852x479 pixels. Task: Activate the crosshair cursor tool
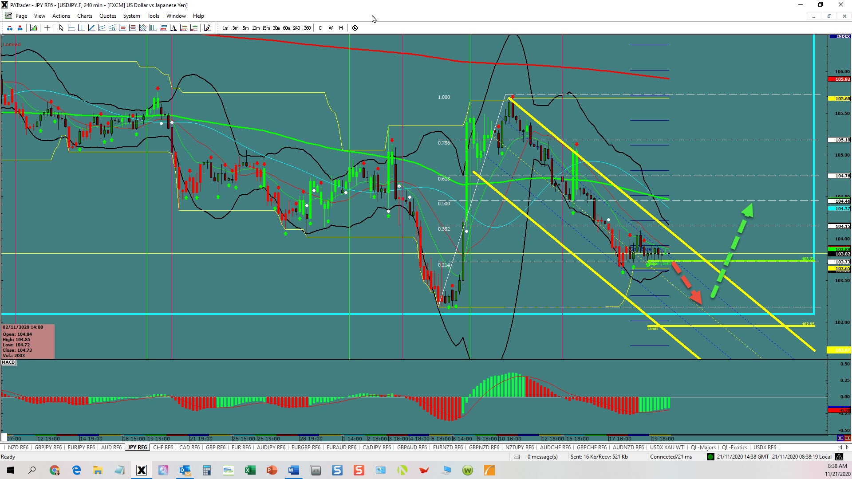[47, 28]
